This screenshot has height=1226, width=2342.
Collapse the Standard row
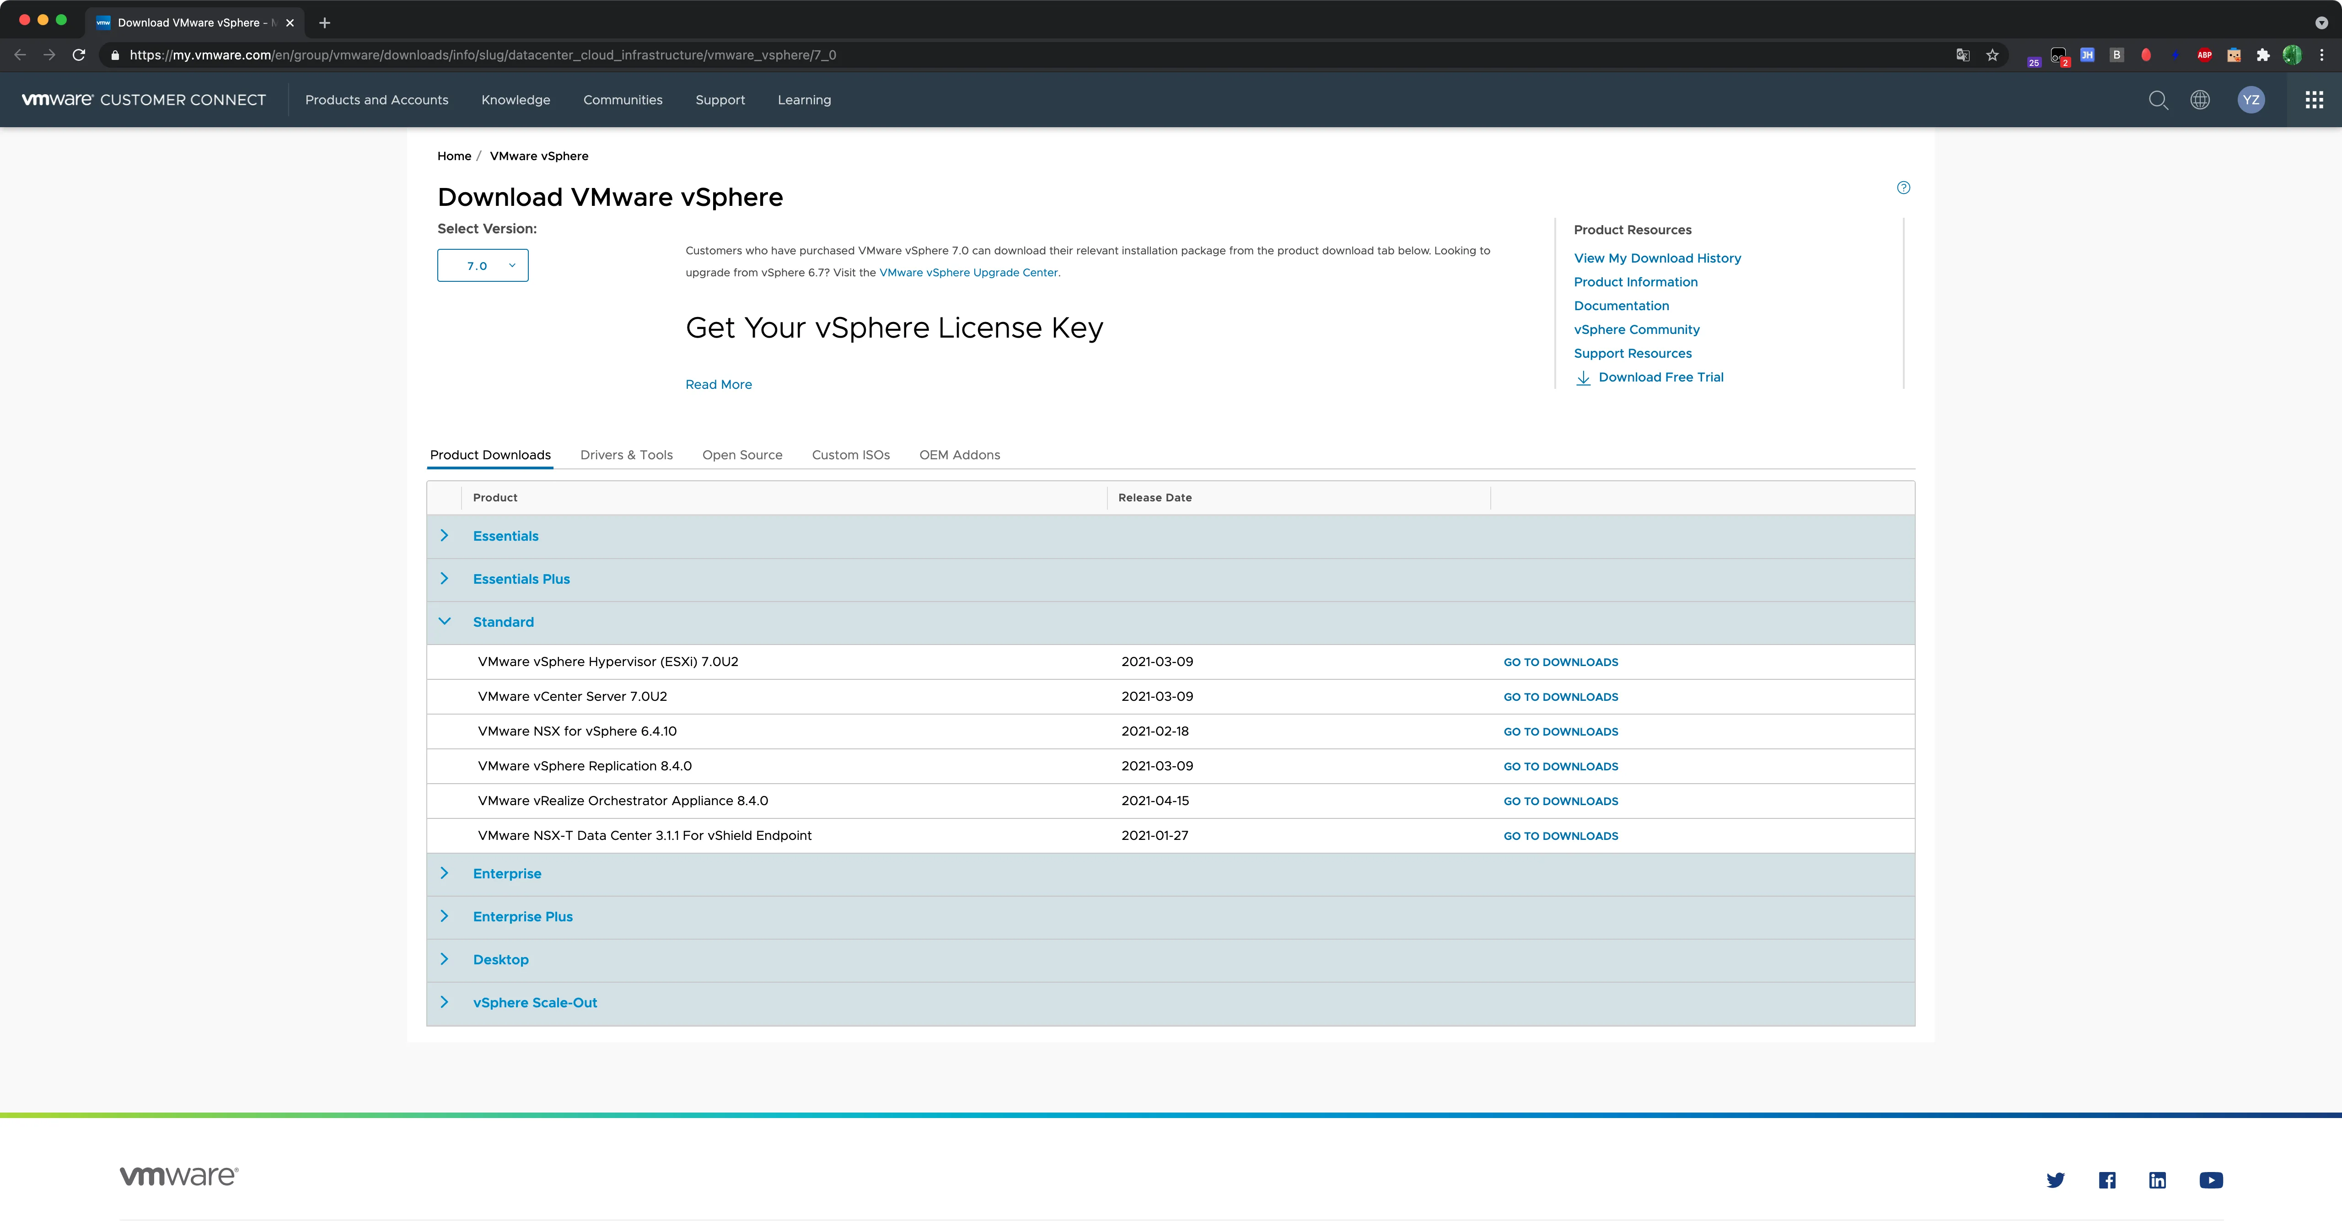[x=445, y=621]
